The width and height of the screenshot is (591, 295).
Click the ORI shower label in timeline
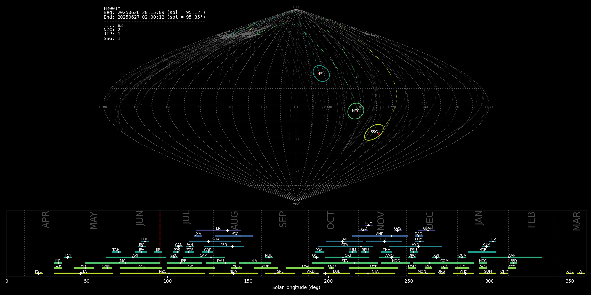point(348,256)
